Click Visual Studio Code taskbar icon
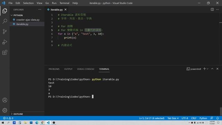Image resolution: width=222 pixels, height=125 pixels. coord(48,123)
